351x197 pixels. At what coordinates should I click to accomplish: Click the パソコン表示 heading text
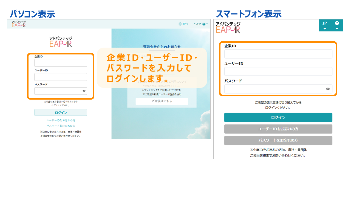pos(32,14)
